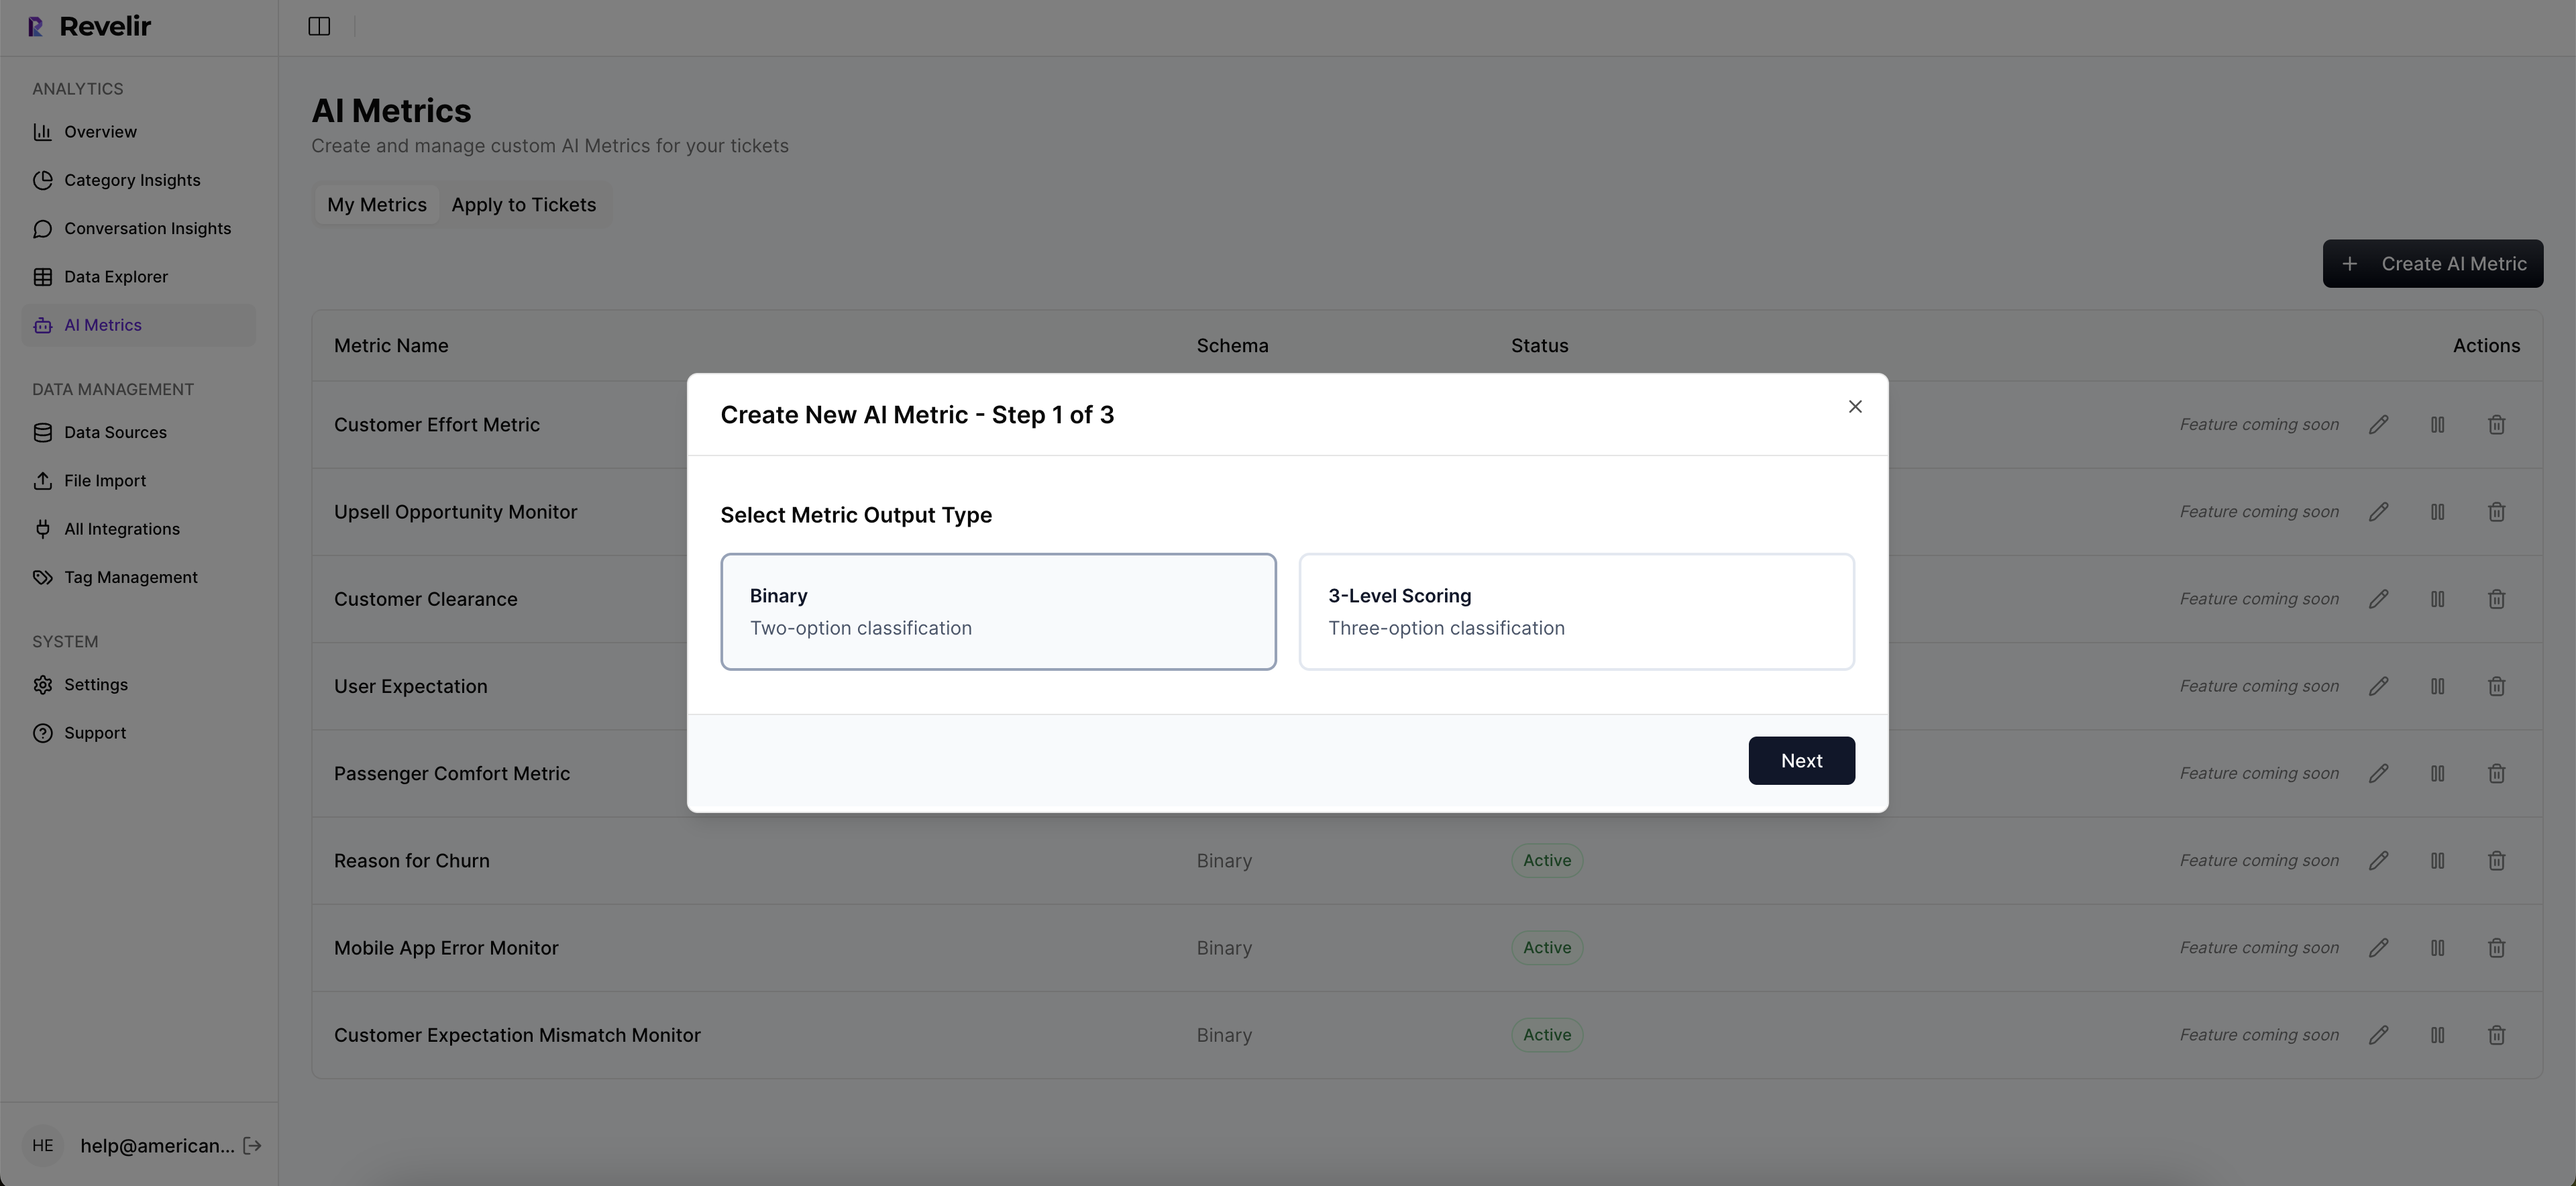The height and width of the screenshot is (1186, 2576).
Task: Click the logout icon next to help email
Action: [x=251, y=1145]
